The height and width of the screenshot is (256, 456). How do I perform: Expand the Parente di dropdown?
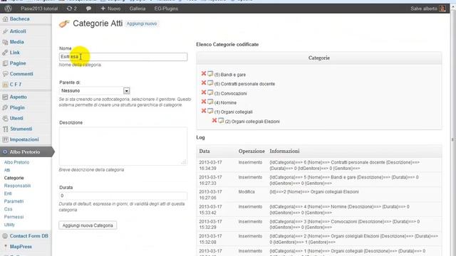coord(126,91)
